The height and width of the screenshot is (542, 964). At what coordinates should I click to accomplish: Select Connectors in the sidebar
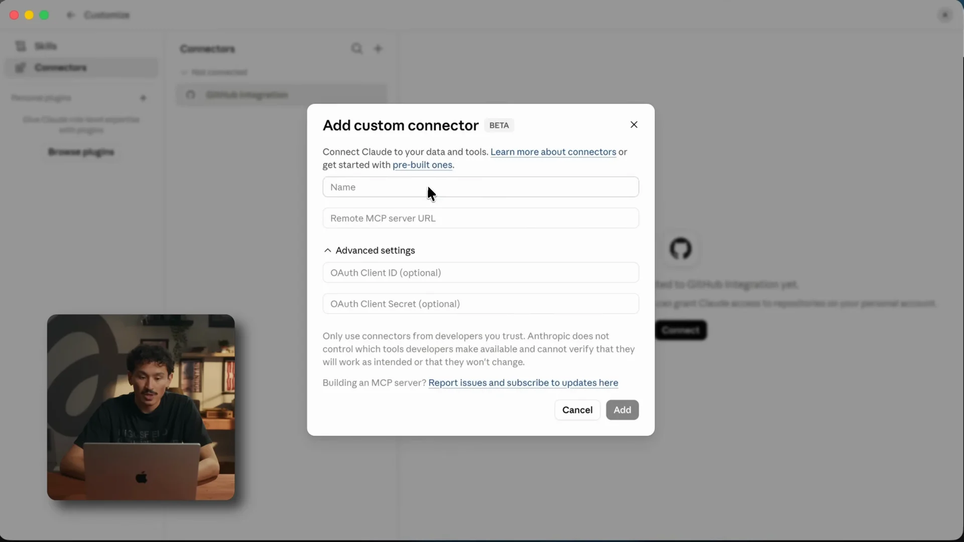pos(81,67)
